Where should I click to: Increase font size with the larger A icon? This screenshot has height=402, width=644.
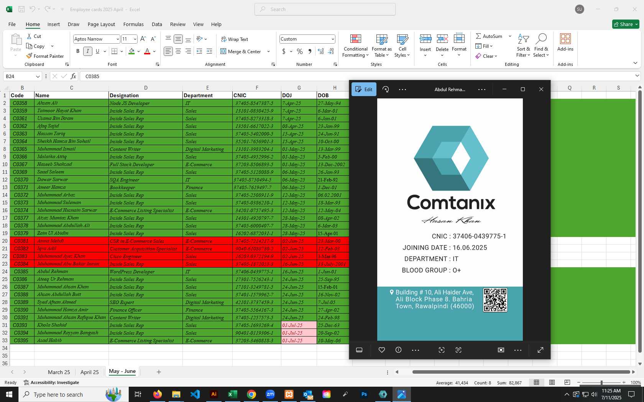click(x=143, y=39)
